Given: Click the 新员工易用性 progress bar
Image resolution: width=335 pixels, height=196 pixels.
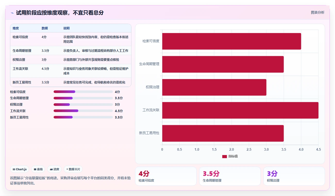Looking at the screenshot, I should [83, 117].
